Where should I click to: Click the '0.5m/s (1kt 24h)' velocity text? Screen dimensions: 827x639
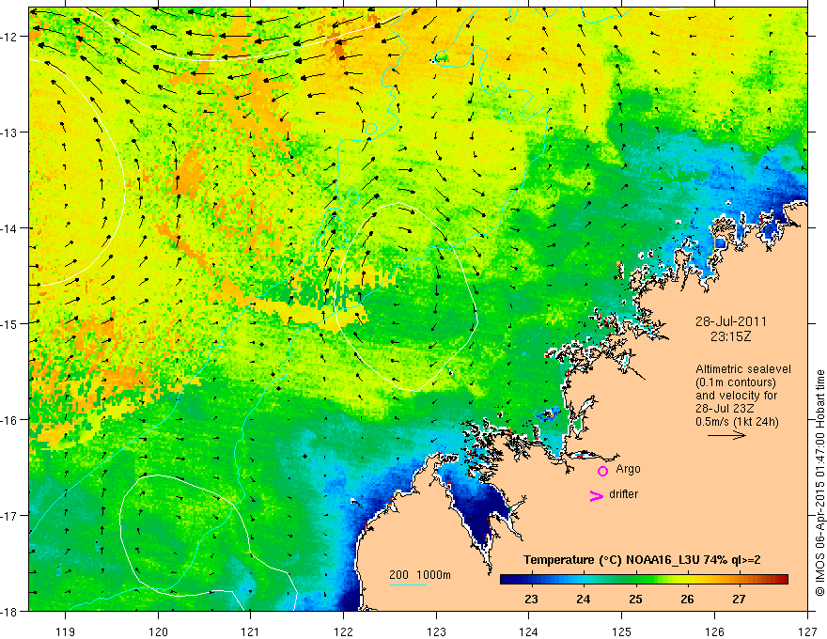click(738, 421)
